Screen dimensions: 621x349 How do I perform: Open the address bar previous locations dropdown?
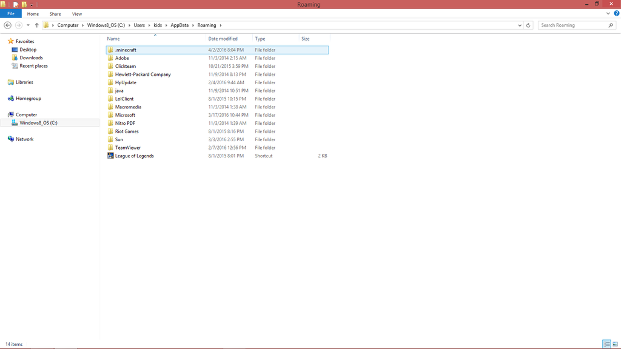(520, 25)
